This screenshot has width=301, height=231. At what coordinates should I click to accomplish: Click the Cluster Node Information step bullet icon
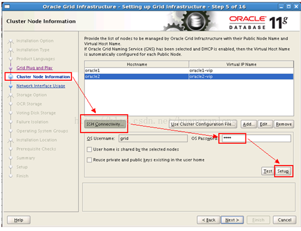[x=11, y=77]
